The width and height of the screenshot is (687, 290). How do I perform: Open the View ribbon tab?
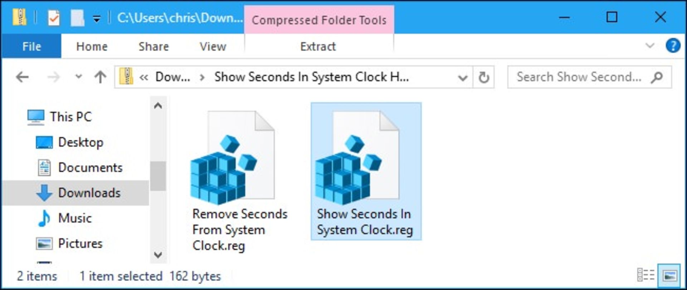pos(213,46)
